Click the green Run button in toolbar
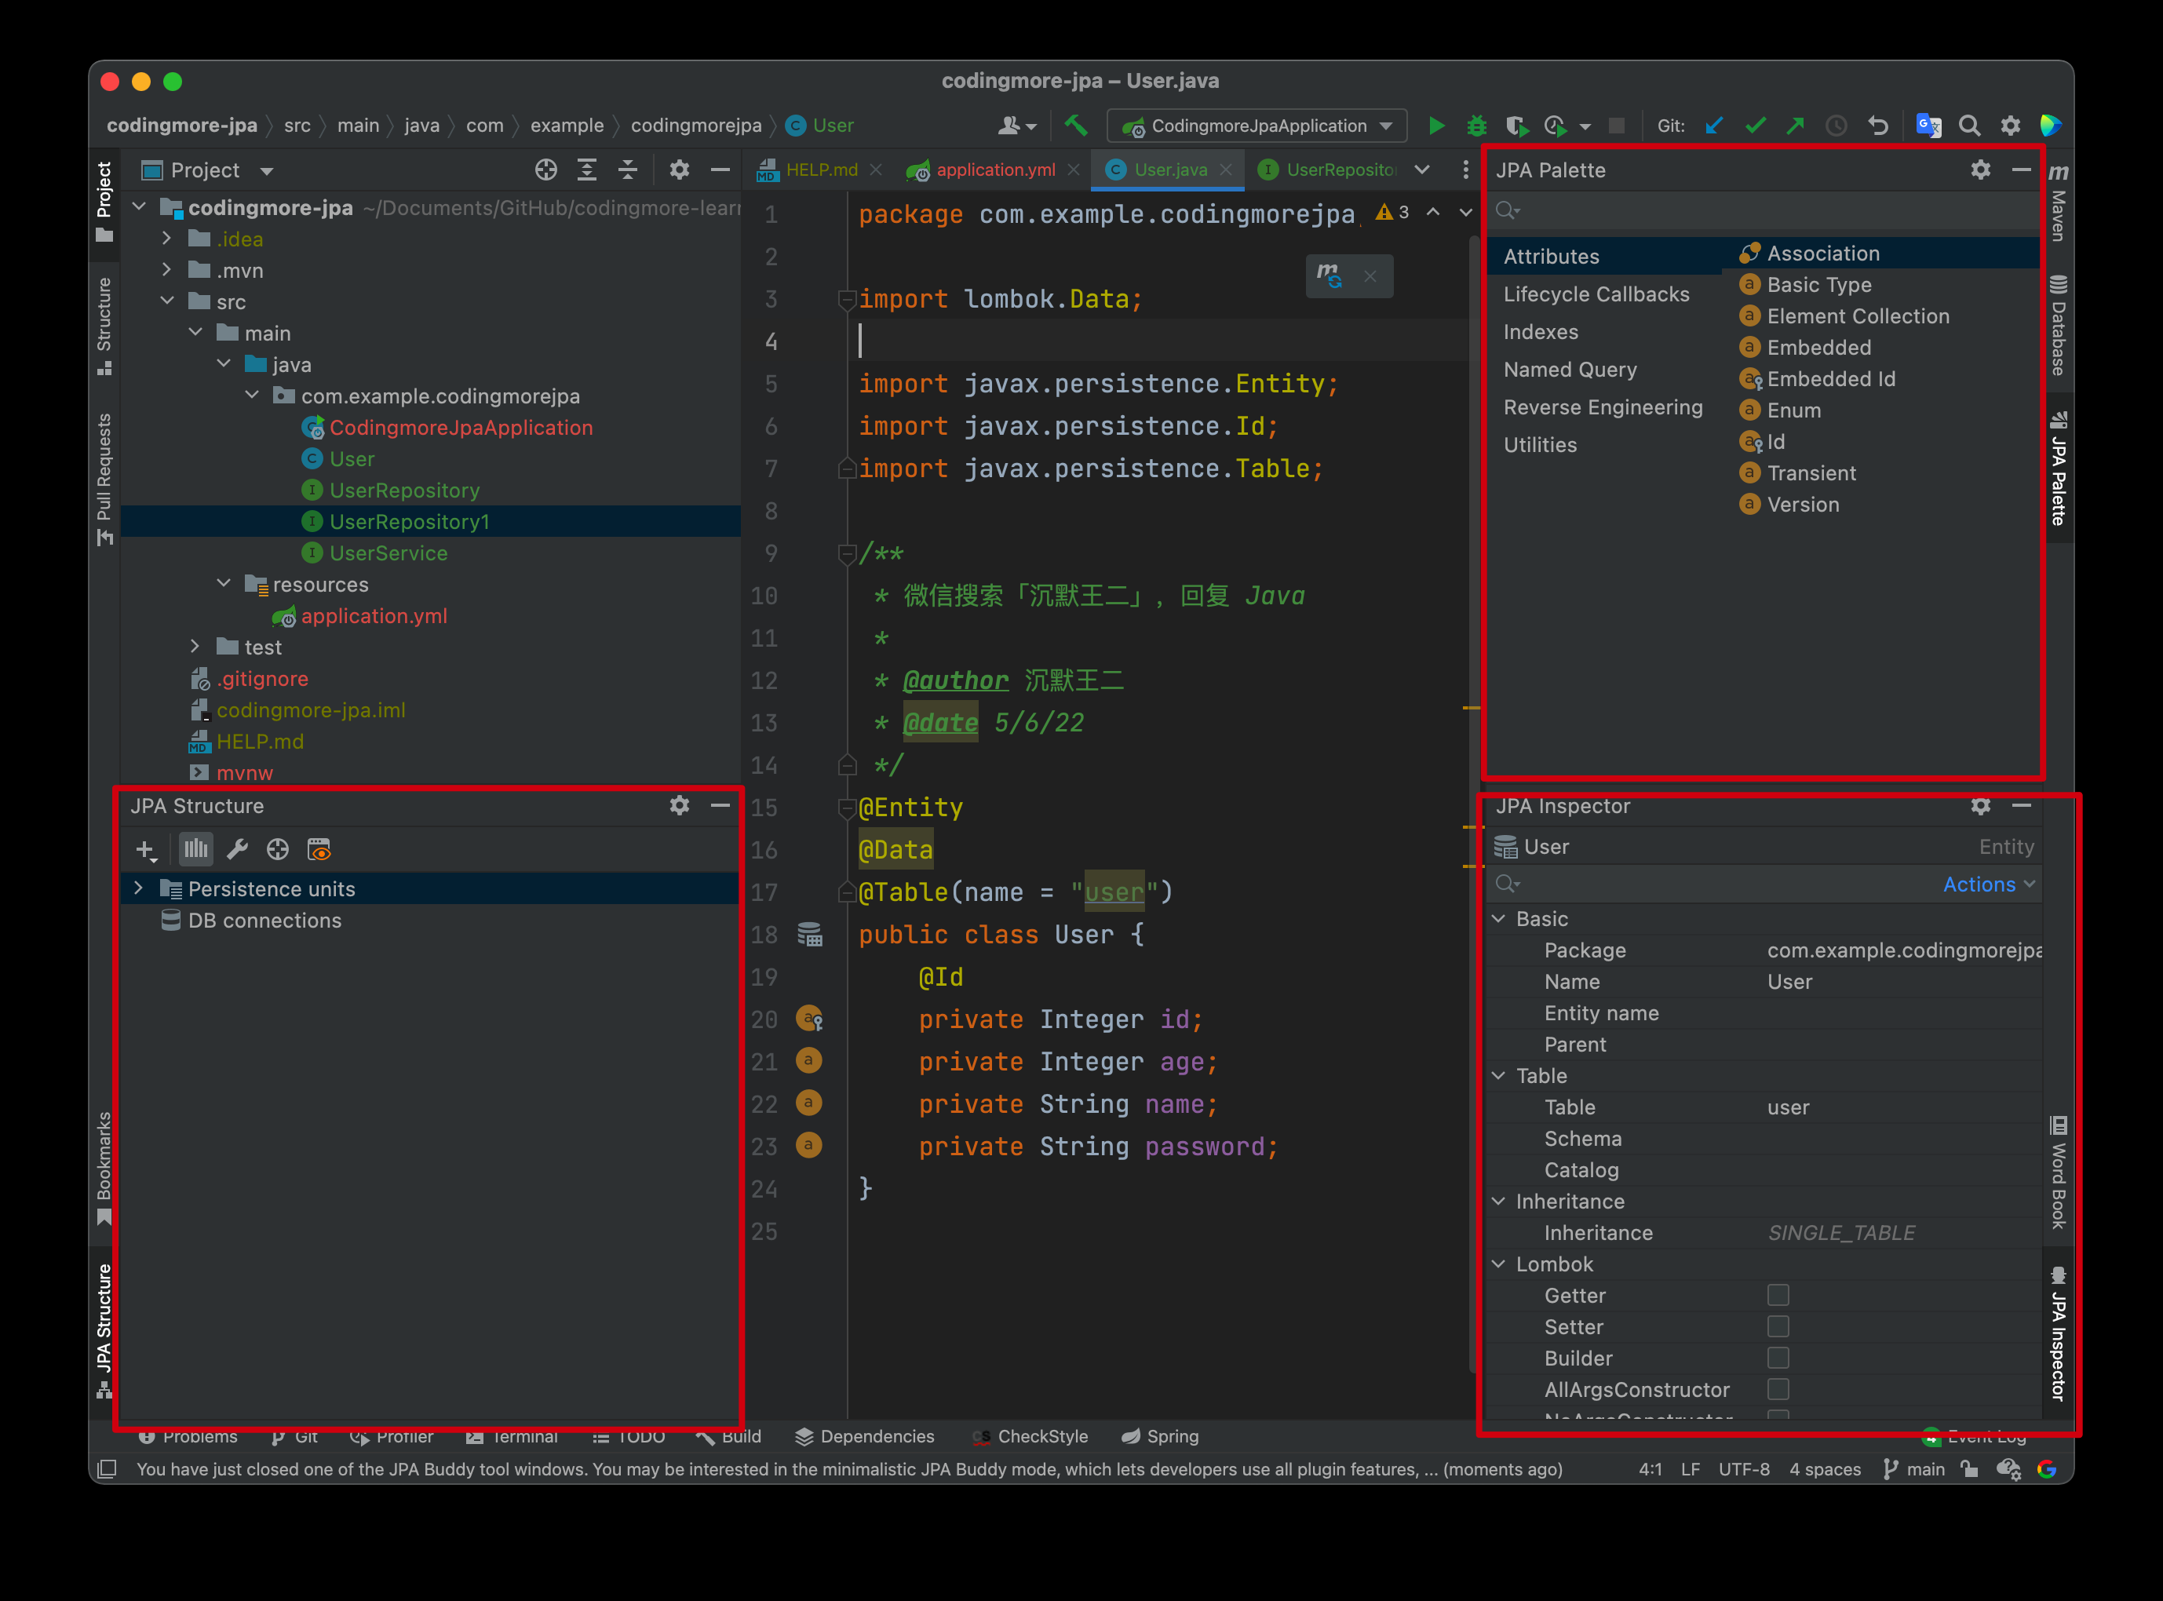2163x1601 pixels. pos(1436,126)
